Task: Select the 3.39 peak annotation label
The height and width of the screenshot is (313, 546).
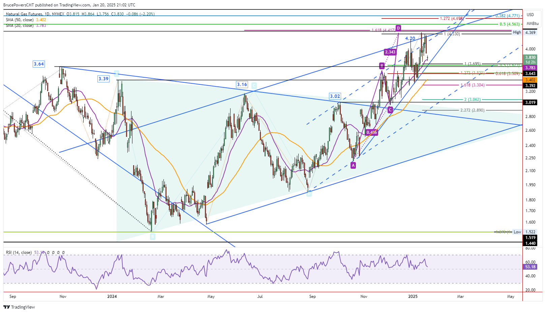Action: click(103, 79)
